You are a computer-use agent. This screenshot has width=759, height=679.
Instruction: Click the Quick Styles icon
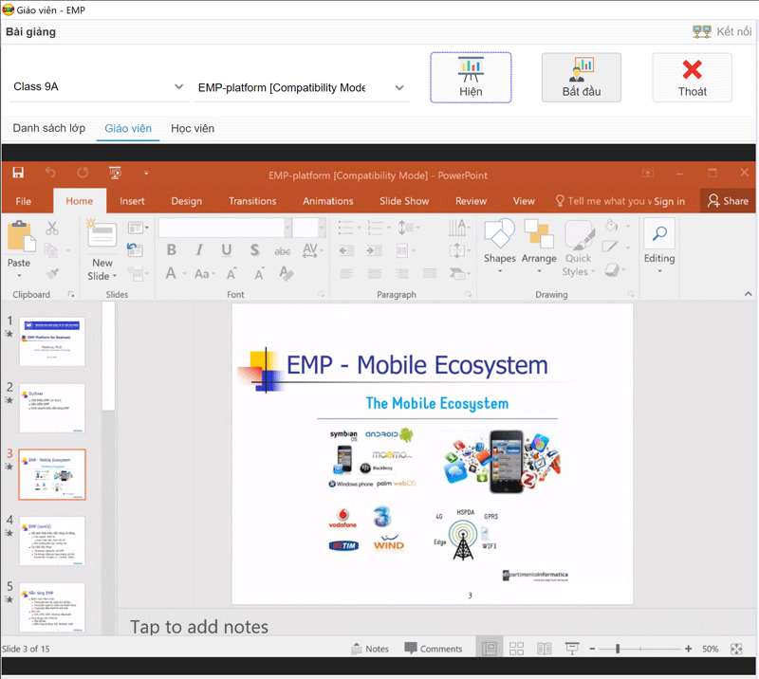click(579, 234)
